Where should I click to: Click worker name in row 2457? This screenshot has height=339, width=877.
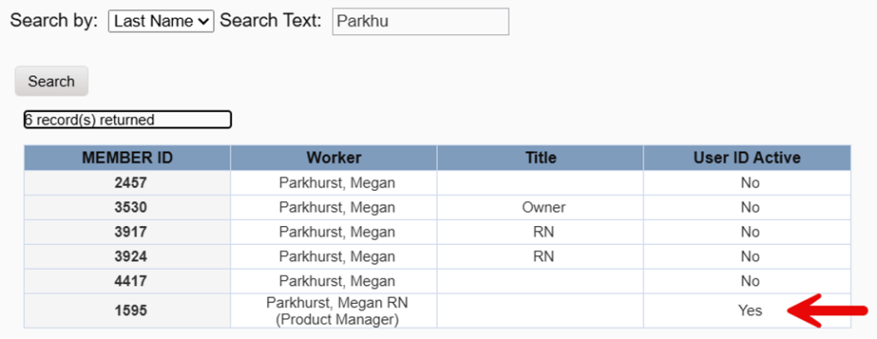[337, 183]
